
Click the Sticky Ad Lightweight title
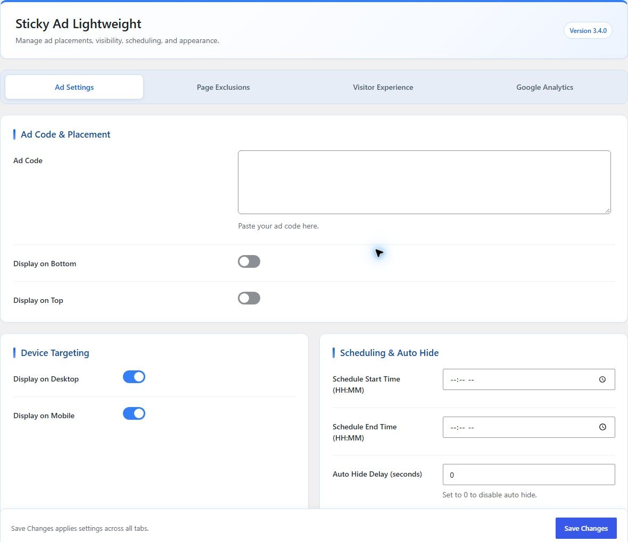tap(78, 24)
